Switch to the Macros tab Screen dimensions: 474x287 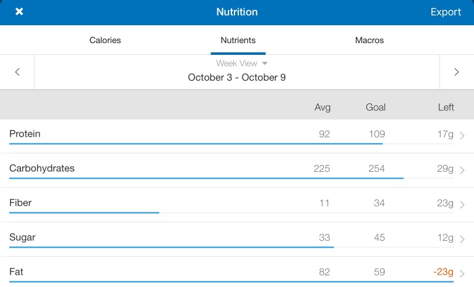[x=369, y=40]
